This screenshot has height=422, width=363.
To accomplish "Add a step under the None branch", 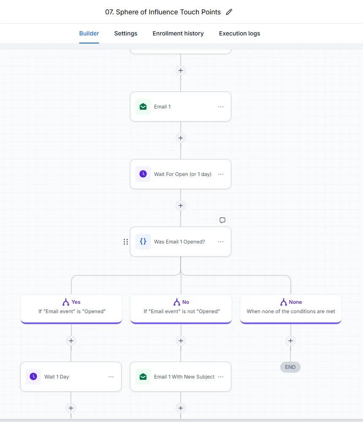I will pyautogui.click(x=290, y=341).
